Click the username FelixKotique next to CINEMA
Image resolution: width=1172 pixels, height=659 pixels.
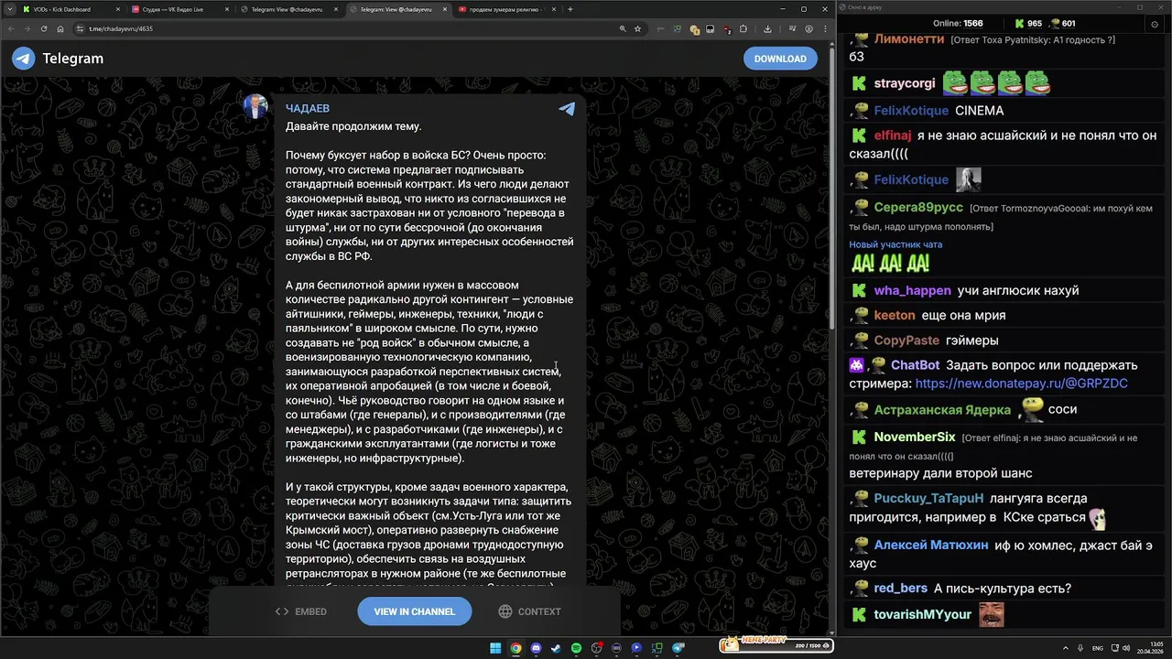(911, 111)
